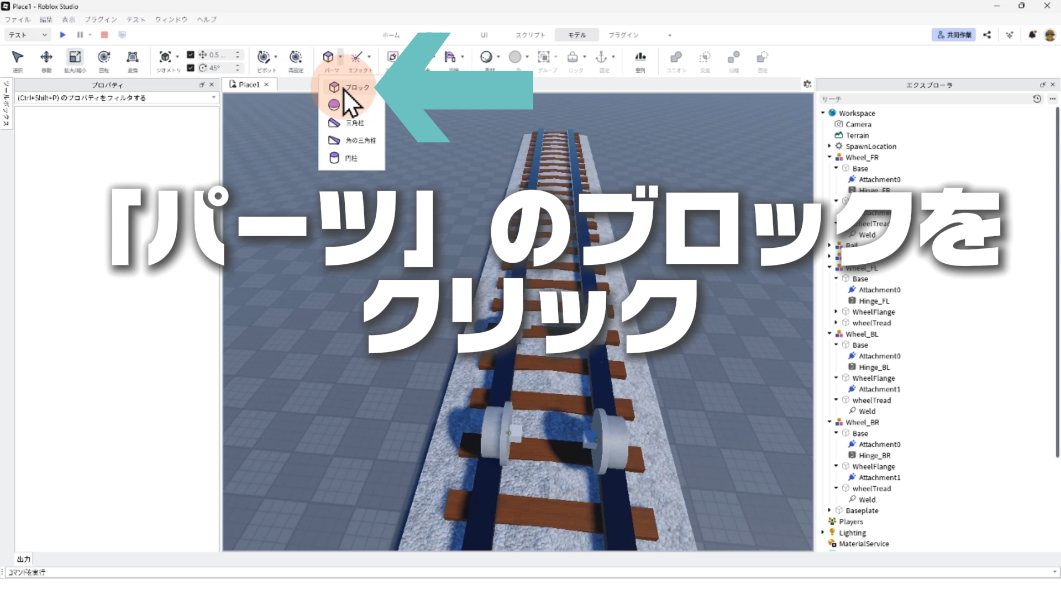Expand the Baseplate tree item
Screen dimensions: 1061x596
829,510
